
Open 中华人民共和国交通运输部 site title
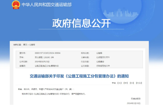point(46,5)
